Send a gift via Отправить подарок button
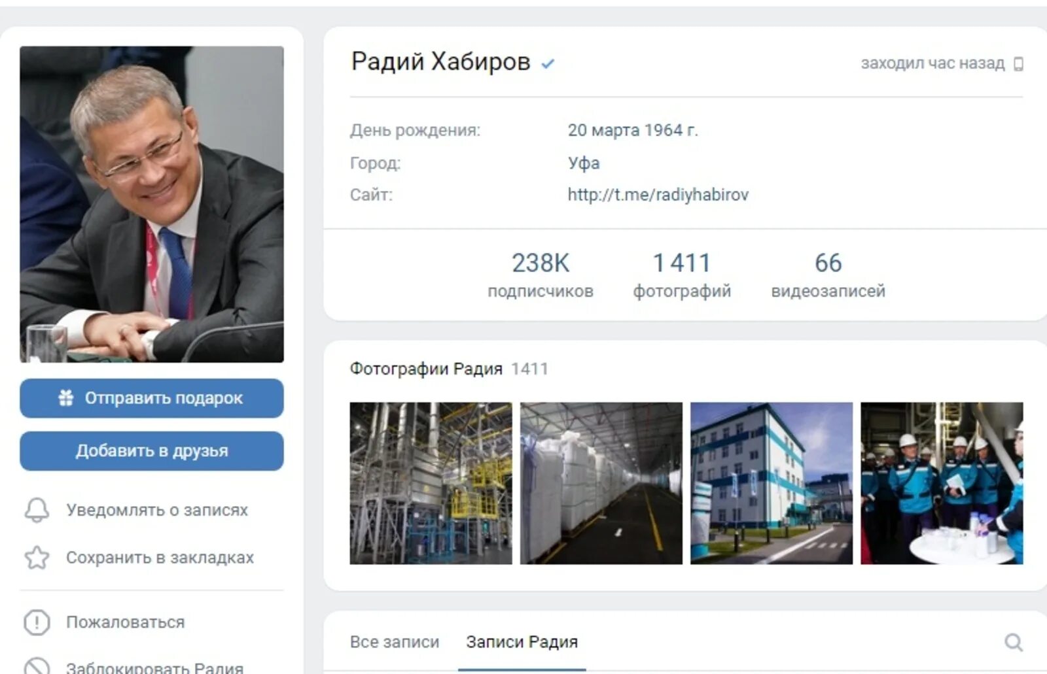This screenshot has width=1047, height=674. 152,398
